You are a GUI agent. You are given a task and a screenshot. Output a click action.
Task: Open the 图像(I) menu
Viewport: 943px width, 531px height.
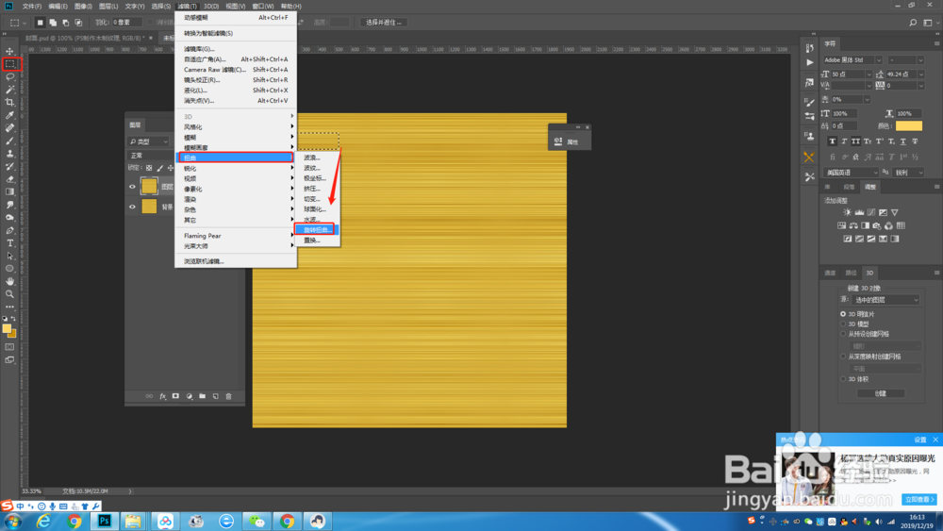point(83,6)
